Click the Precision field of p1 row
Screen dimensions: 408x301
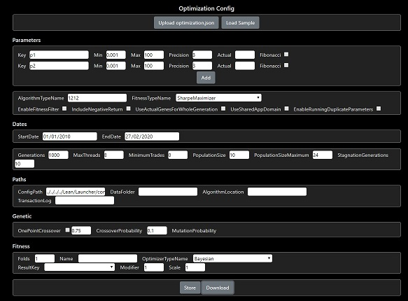point(202,55)
